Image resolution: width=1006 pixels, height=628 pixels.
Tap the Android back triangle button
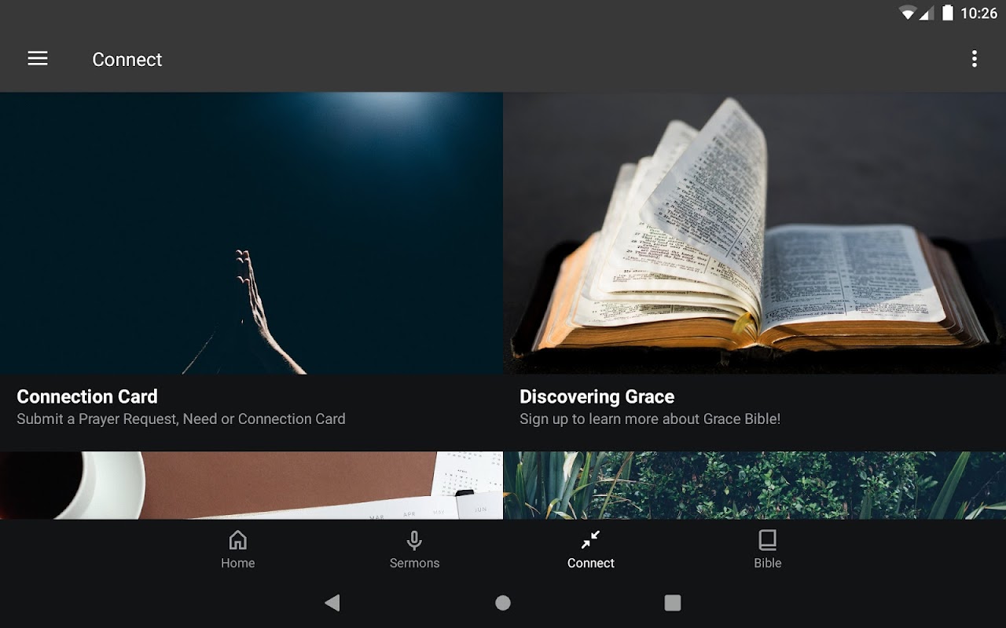click(x=332, y=603)
